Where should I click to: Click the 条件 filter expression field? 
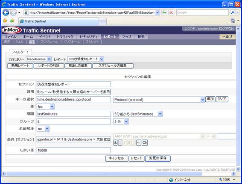coord(73,139)
